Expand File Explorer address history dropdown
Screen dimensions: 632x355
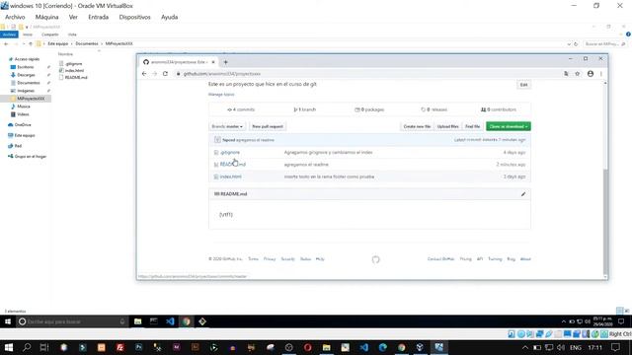(x=569, y=43)
